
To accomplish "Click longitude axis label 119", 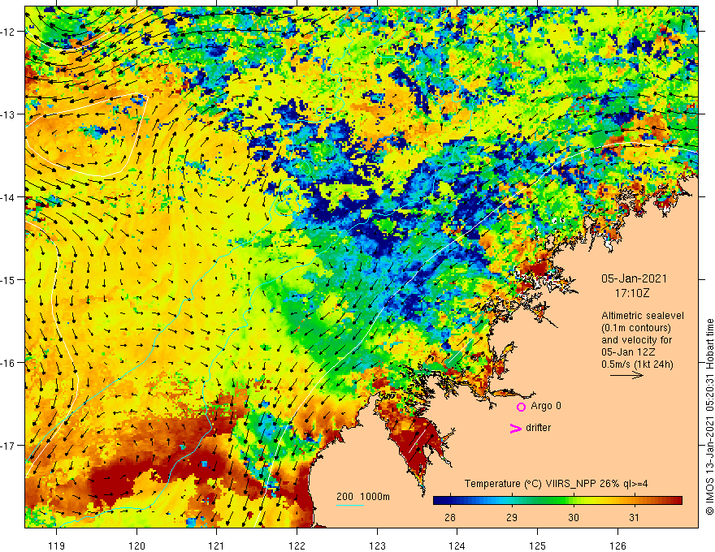I will (57, 546).
